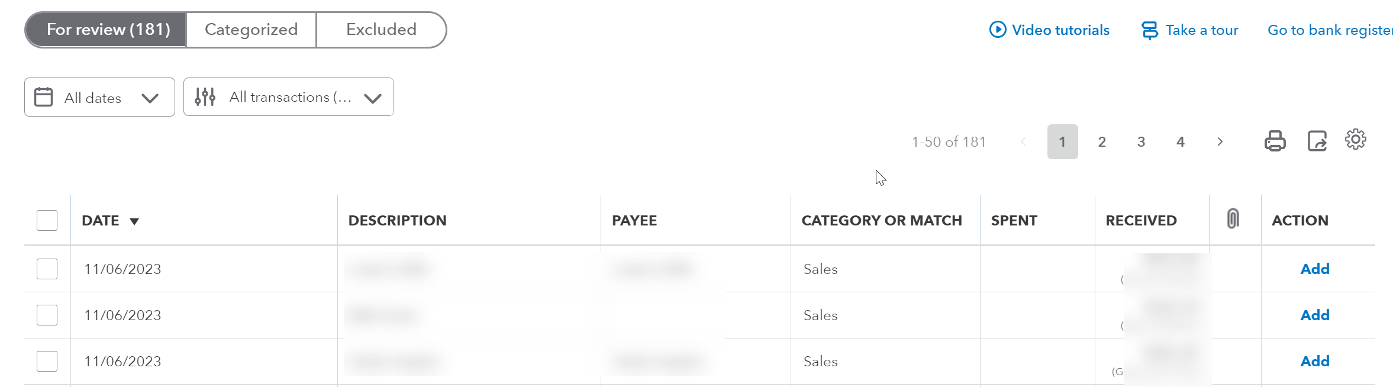Sort by the Date column arrow

point(134,221)
